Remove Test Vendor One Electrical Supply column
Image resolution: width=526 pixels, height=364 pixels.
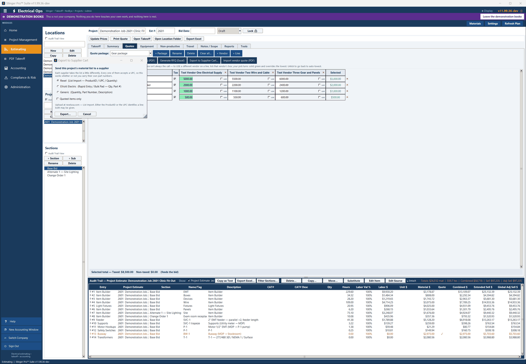(225, 73)
